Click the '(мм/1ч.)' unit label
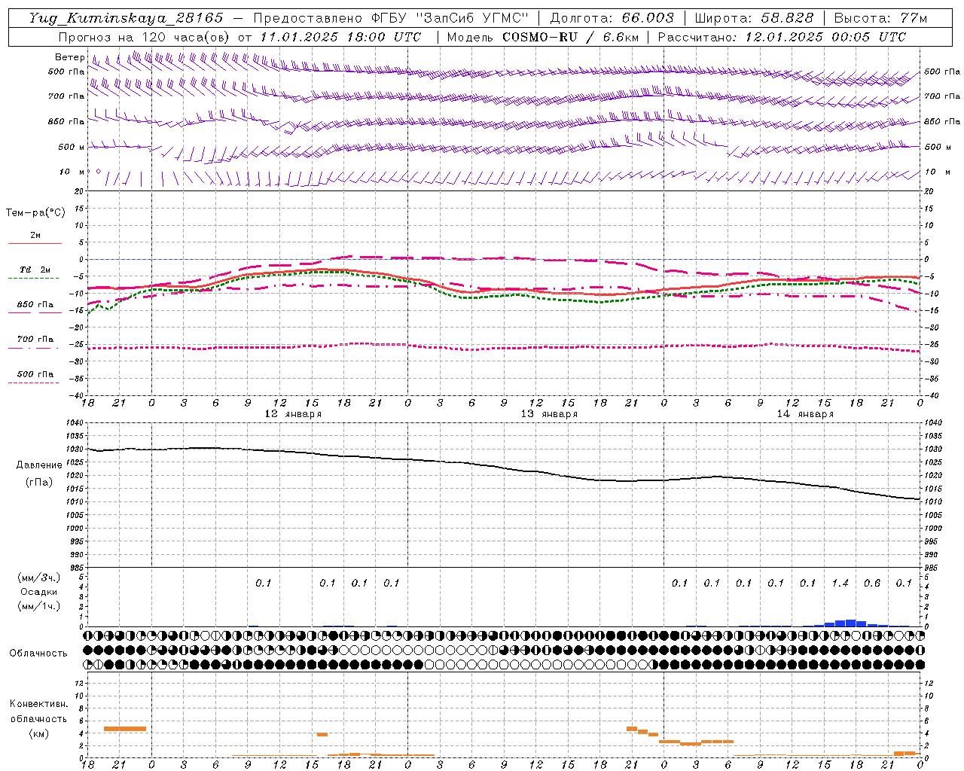This screenshot has width=964, height=771. pos(38,606)
